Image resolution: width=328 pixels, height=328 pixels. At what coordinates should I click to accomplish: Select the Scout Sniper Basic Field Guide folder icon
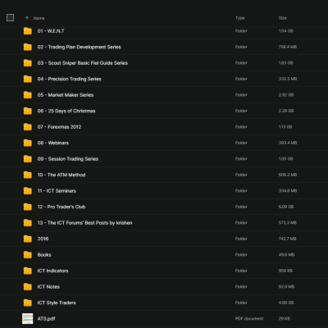[x=28, y=63]
